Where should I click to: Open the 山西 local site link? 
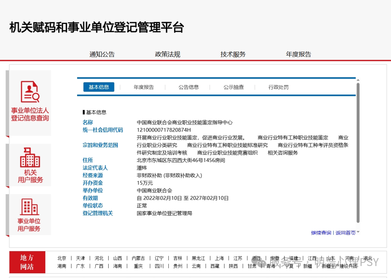pyautogui.click(x=117, y=258)
